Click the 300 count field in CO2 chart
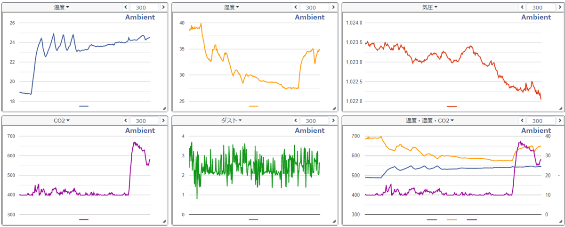The width and height of the screenshot is (565, 227). (x=145, y=121)
